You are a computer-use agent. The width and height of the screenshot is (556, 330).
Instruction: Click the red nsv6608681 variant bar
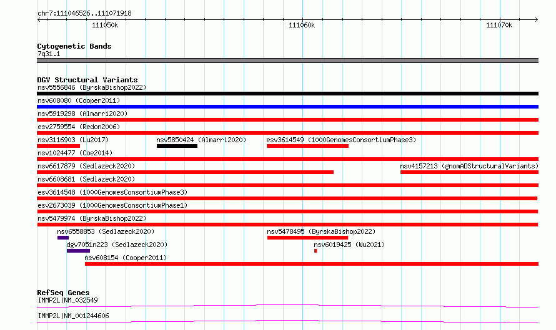click(287, 185)
